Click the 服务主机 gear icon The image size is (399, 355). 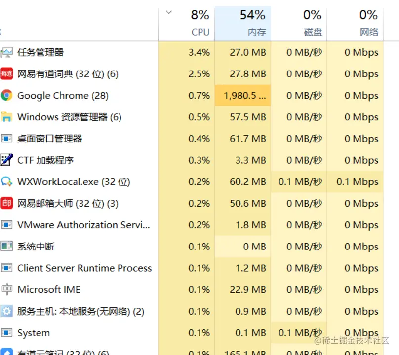click(6, 311)
